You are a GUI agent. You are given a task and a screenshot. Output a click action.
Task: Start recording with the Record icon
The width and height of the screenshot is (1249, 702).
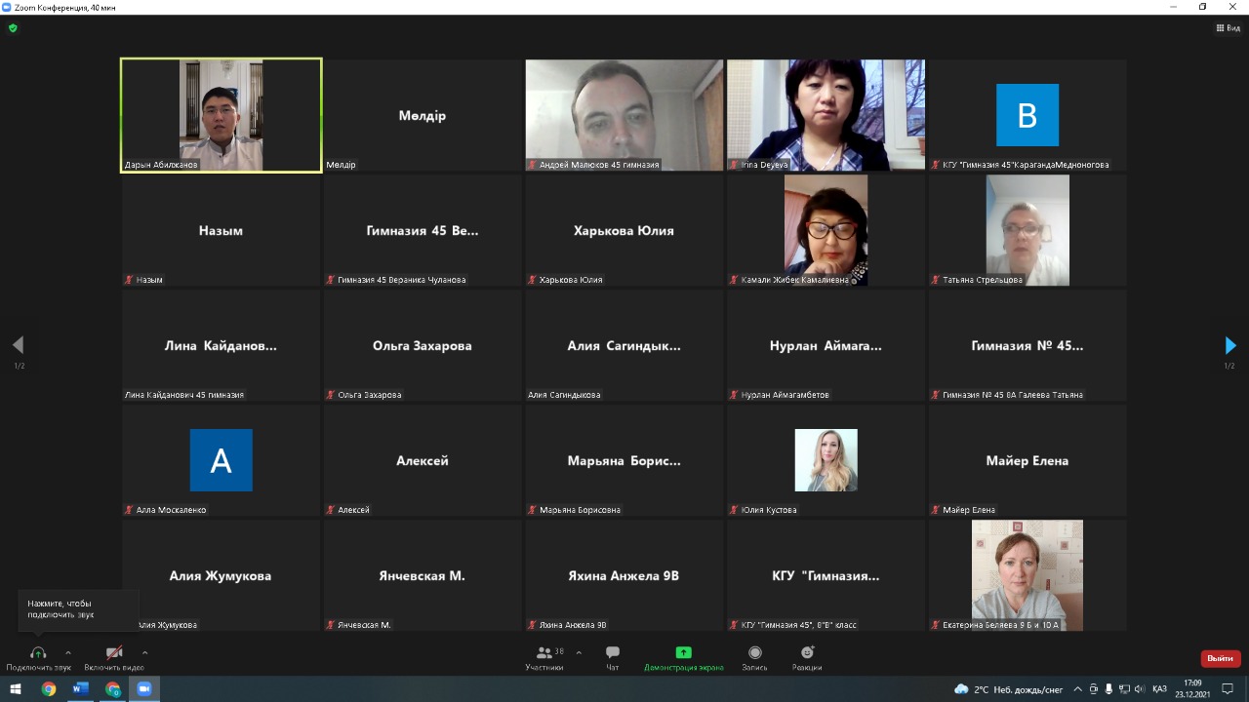pyautogui.click(x=754, y=652)
